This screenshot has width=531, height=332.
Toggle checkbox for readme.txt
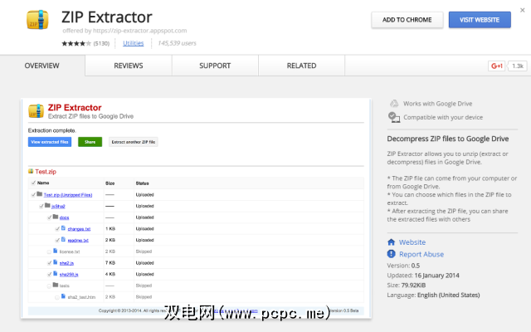tap(57, 240)
